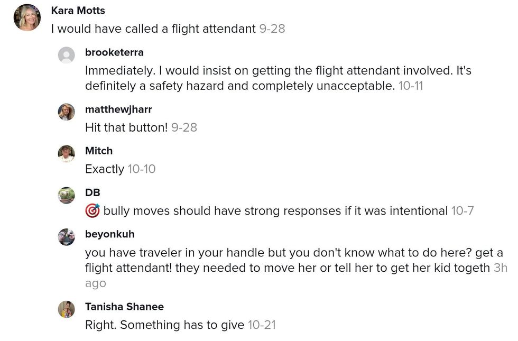The image size is (518, 341).
Task: Click DB's round avatar
Action: point(66,195)
